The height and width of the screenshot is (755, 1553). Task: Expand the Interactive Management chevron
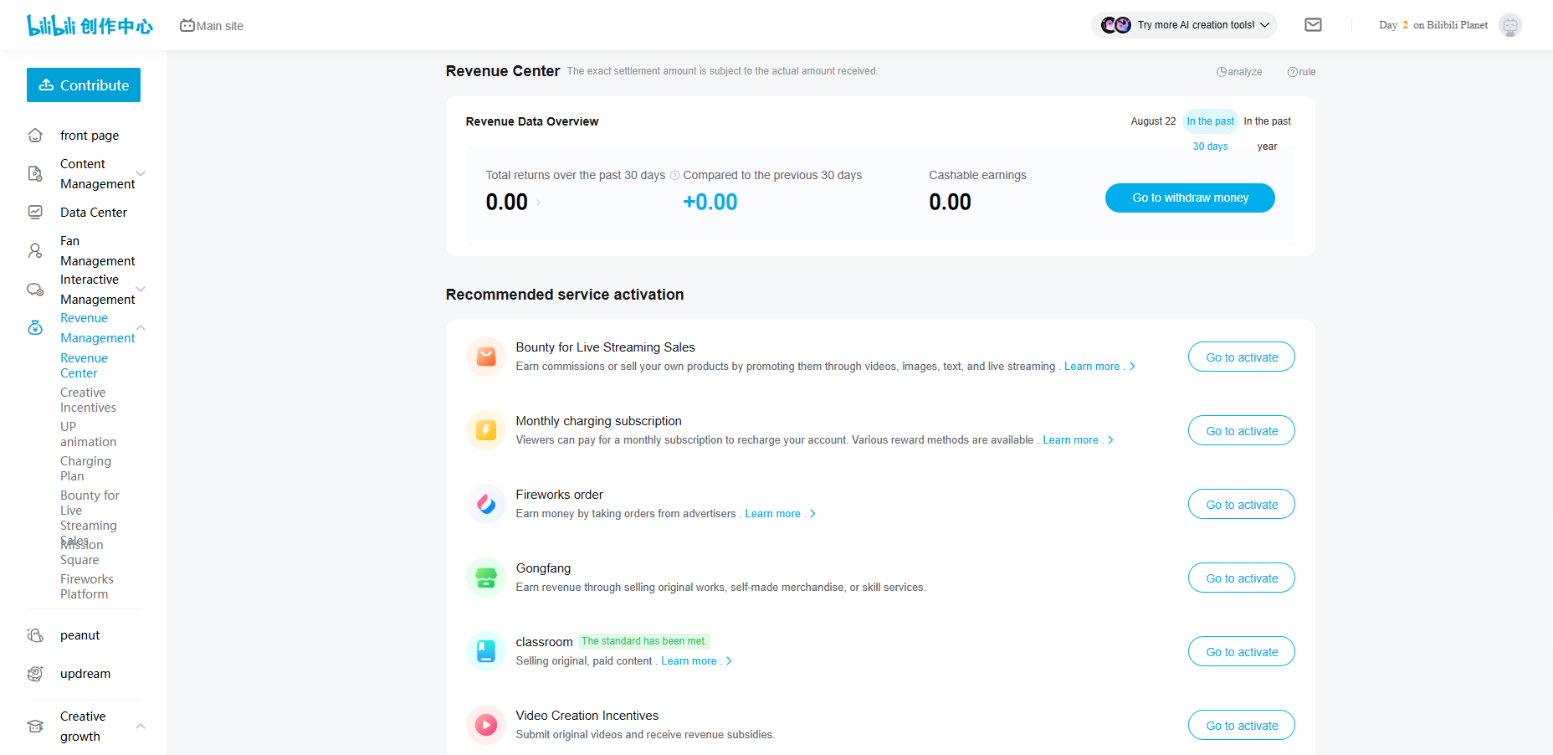[x=141, y=290]
